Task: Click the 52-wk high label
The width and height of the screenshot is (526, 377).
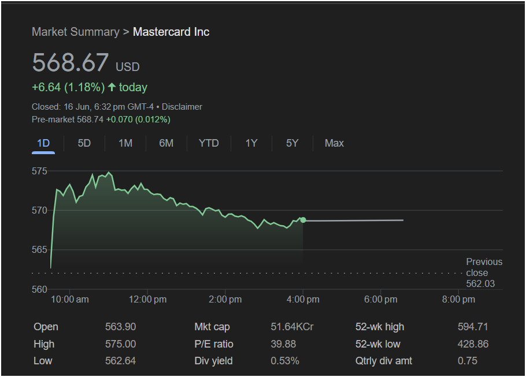Action: point(380,327)
